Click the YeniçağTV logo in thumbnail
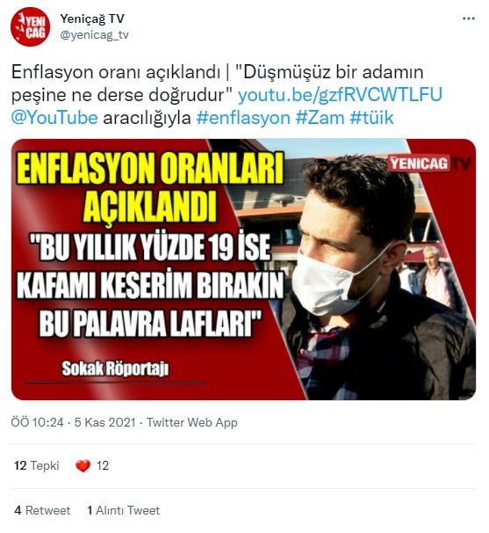Image resolution: width=489 pixels, height=533 pixels. click(x=429, y=164)
